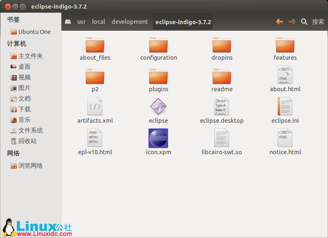
Task: Click the 搜索 search label
Action: click(x=318, y=22)
